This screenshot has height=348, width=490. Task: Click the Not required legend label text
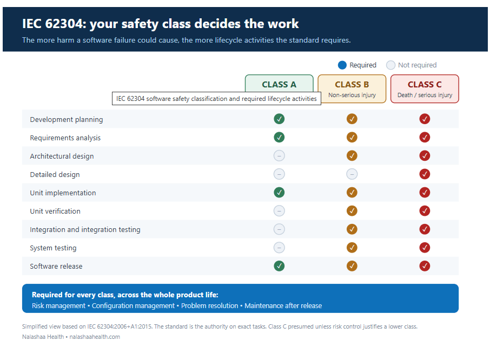(417, 65)
